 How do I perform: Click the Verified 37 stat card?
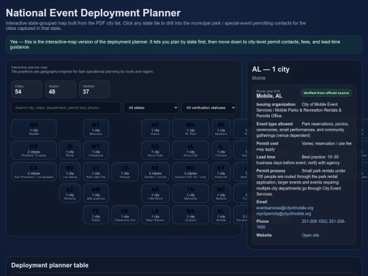tap(95, 89)
